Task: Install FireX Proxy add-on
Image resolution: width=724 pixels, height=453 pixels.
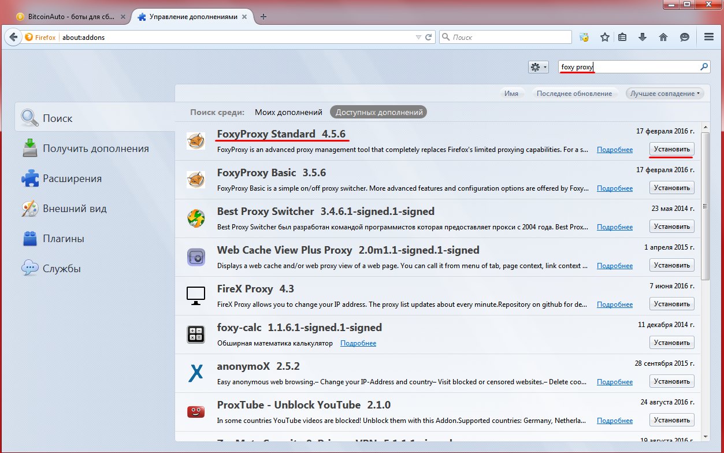Action: [x=672, y=304]
